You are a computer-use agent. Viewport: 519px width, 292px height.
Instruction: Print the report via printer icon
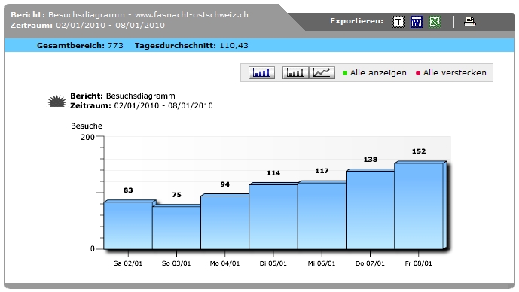pos(469,22)
